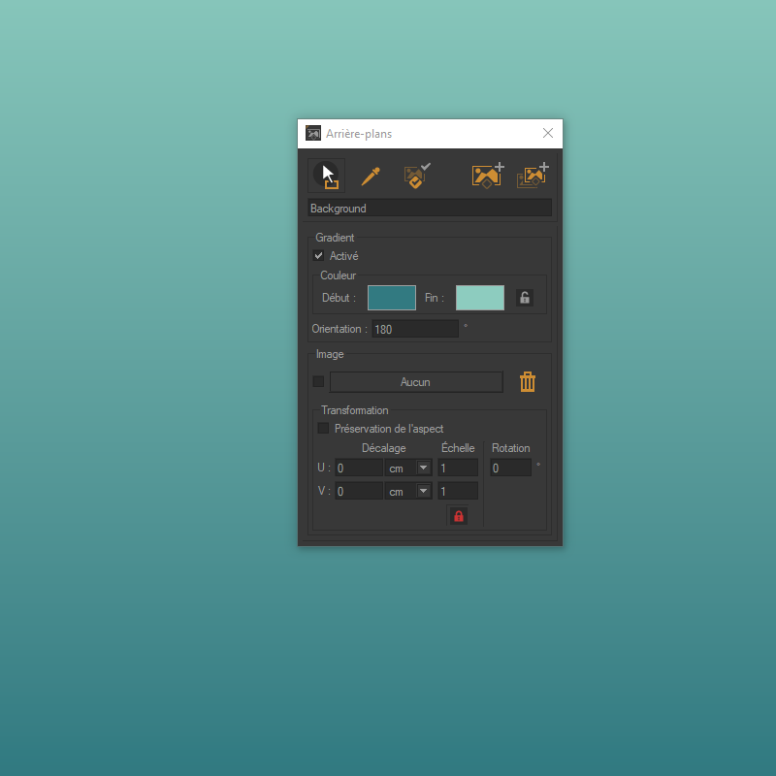Open the U offset unit dropdown
This screenshot has height=776, width=776.
pos(423,468)
